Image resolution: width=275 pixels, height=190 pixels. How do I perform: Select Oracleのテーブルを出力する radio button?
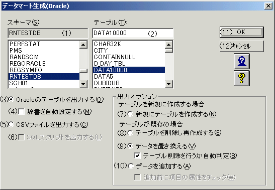(x=11, y=100)
